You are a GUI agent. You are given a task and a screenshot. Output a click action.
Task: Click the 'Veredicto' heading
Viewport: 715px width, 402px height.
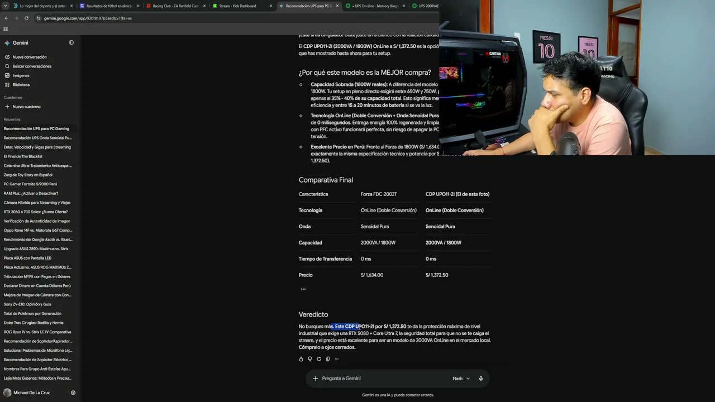pos(313,314)
